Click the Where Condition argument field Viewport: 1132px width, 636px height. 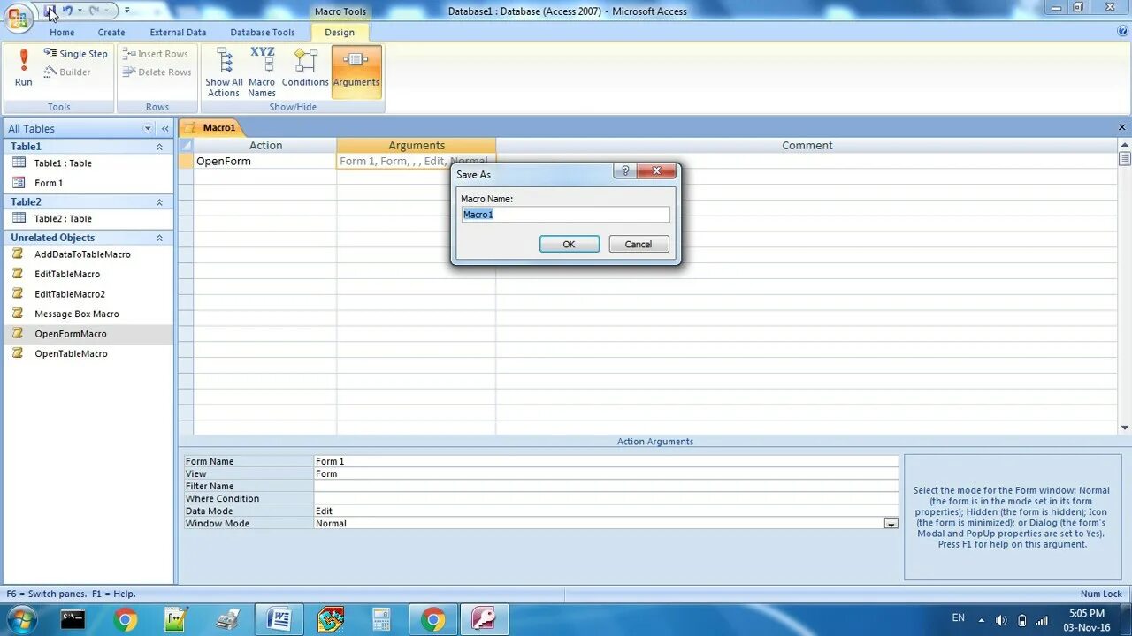pyautogui.click(x=606, y=498)
